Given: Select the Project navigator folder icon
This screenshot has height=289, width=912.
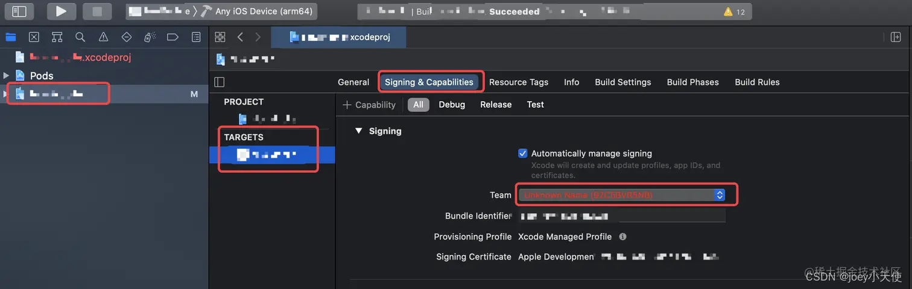Looking at the screenshot, I should [11, 37].
